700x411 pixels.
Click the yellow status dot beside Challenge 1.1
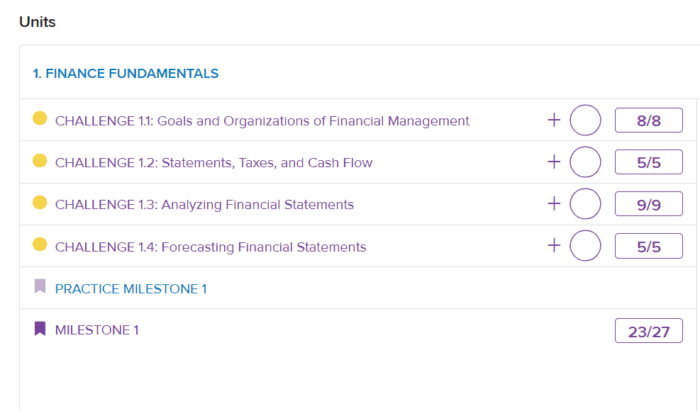click(x=40, y=118)
